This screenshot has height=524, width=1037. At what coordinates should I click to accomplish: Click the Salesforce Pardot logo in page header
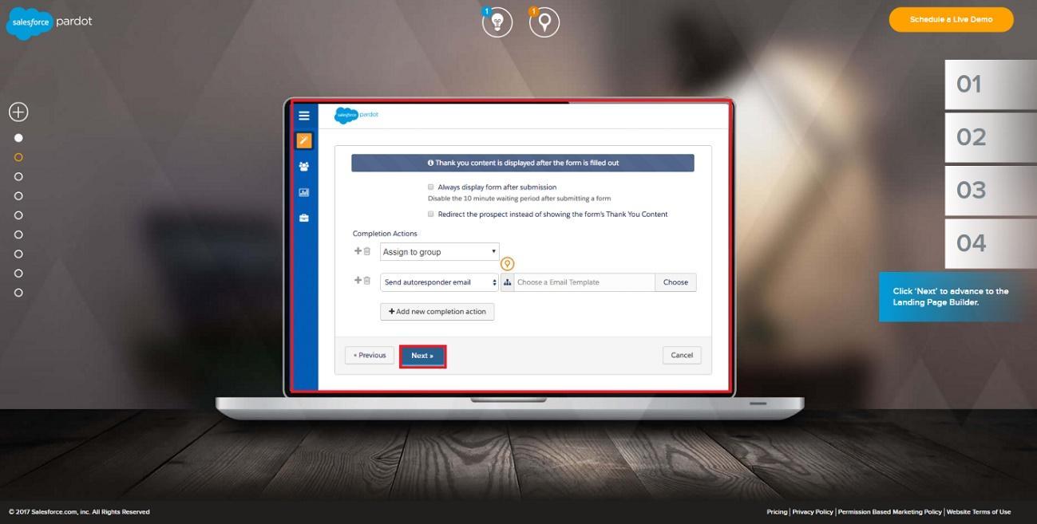coord(49,22)
